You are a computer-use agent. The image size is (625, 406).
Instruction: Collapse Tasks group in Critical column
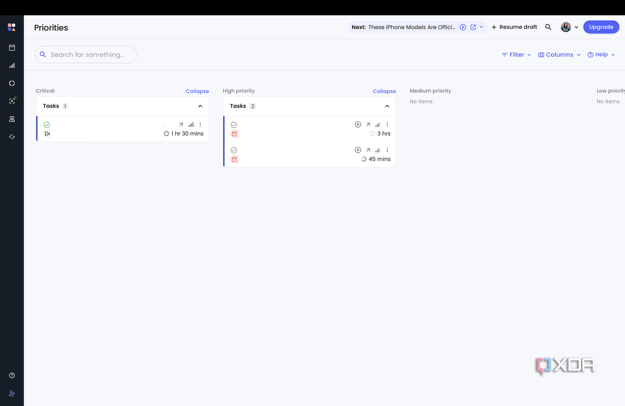click(x=200, y=106)
